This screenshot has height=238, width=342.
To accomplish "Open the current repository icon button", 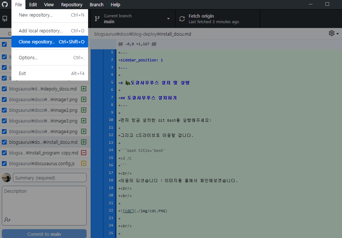I will click(x=5, y=19).
